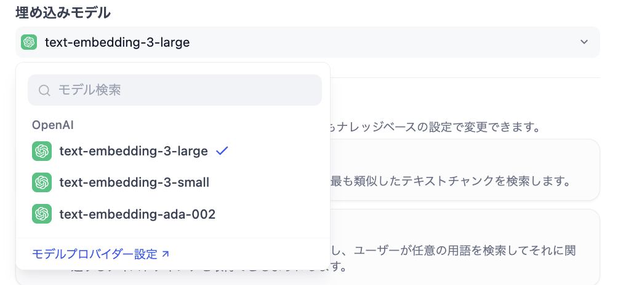The height and width of the screenshot is (285, 618).
Task: Click the blue checkmark beside text-embedding-3-large
Action: 223,150
